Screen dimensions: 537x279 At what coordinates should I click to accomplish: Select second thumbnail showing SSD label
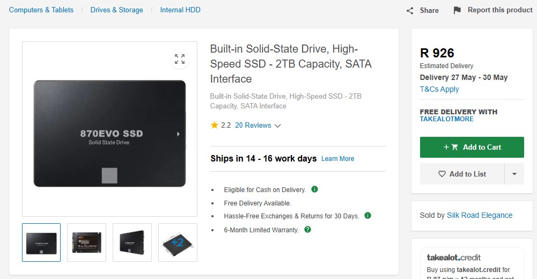point(87,243)
